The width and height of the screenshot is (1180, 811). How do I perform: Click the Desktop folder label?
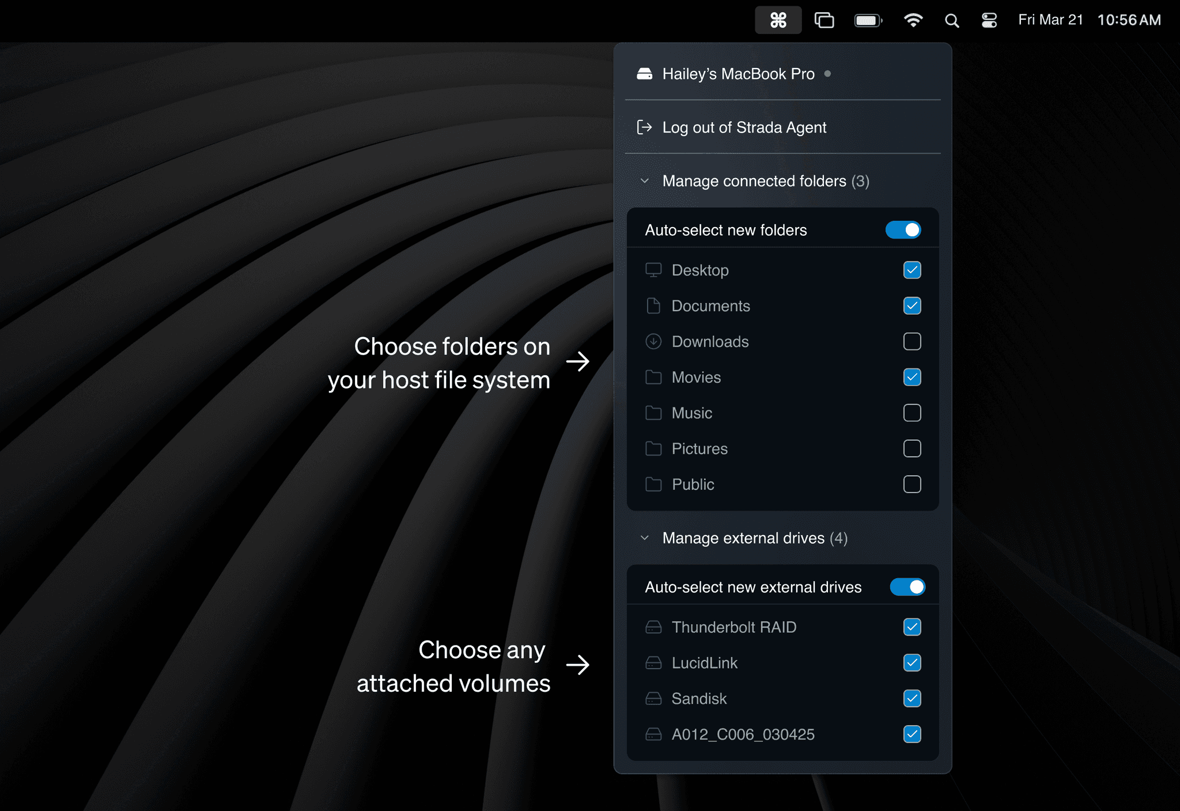(700, 270)
